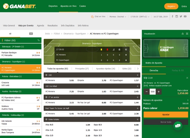This screenshot has width=190, height=138.
Task: Switch to Parlay & RR tab
Action: pyautogui.click(x=178, y=71)
